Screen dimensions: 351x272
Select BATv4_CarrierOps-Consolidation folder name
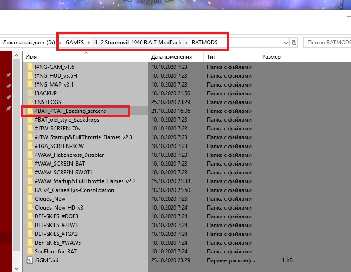[x=74, y=190]
